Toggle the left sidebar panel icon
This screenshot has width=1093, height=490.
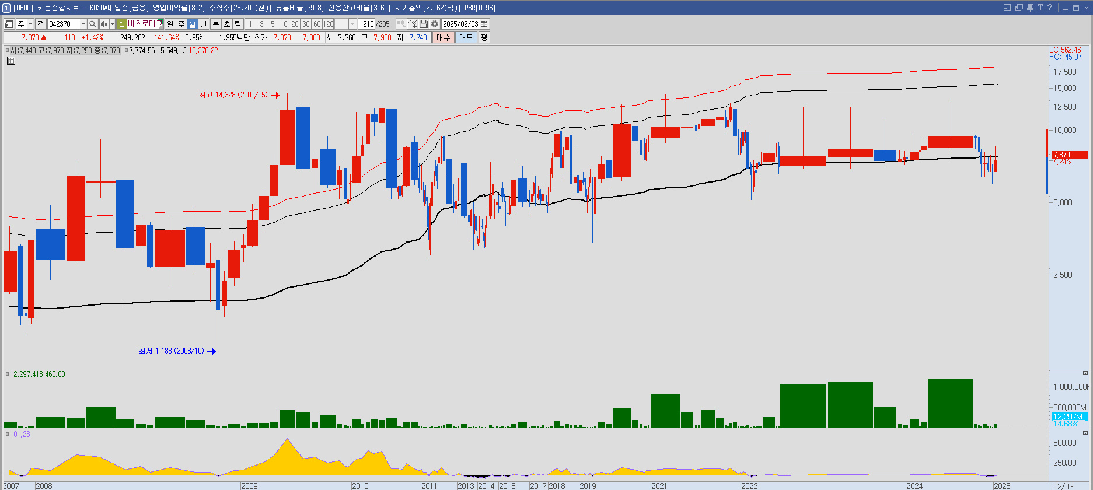click(x=9, y=24)
